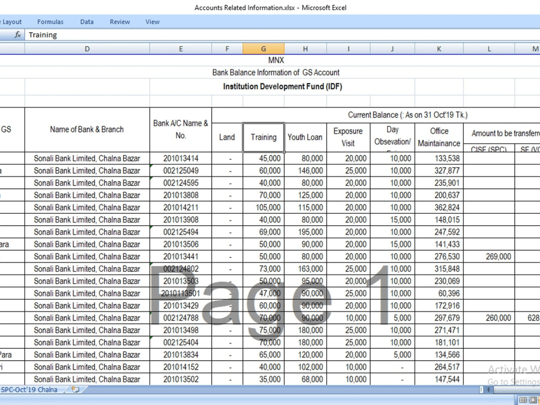
Task: Select the Office Maintainance header cell
Action: 439,137
